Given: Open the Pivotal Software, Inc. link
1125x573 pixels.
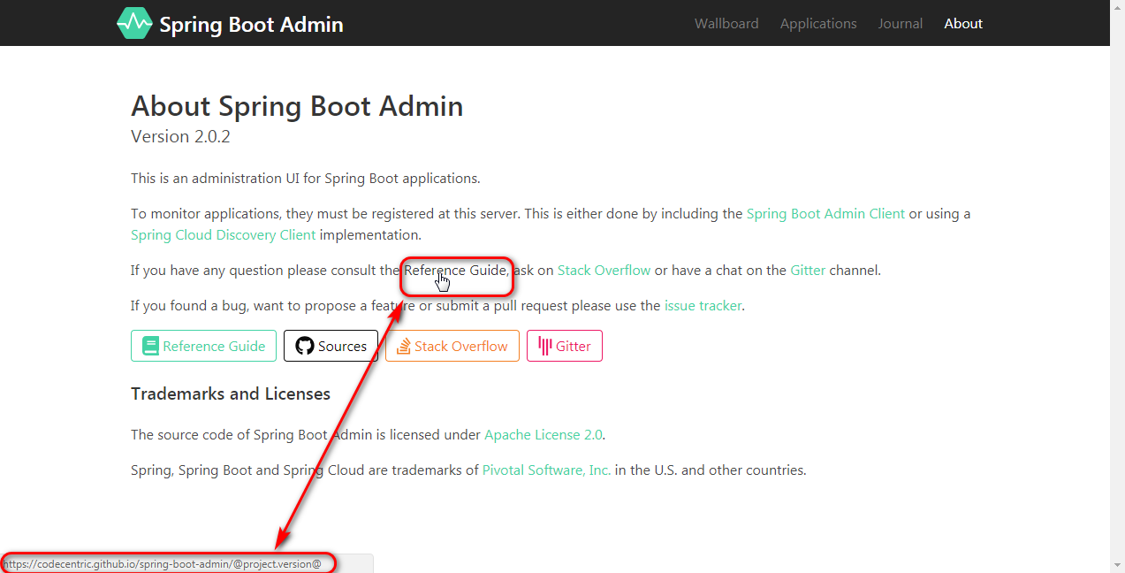Looking at the screenshot, I should point(545,470).
